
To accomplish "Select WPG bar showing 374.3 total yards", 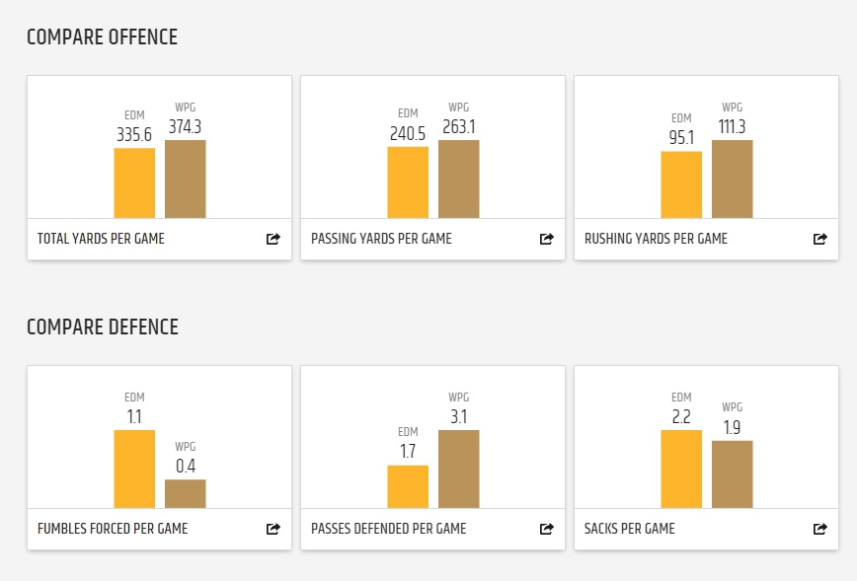I will (186, 180).
